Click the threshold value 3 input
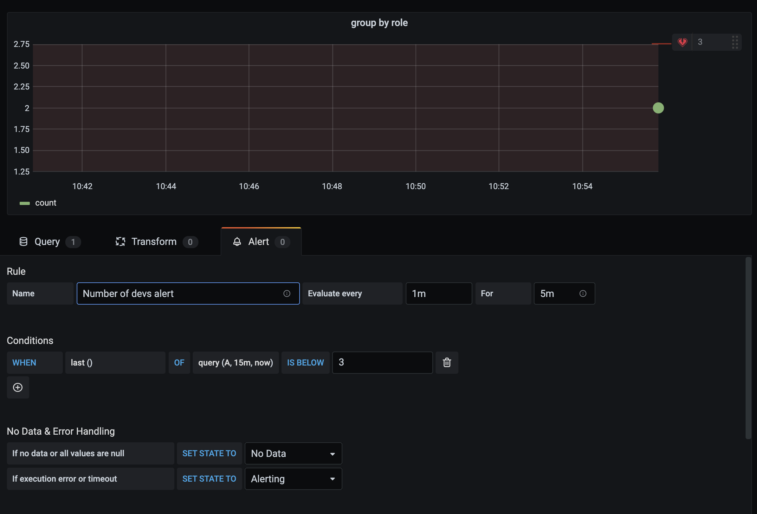757x514 pixels. (x=382, y=362)
